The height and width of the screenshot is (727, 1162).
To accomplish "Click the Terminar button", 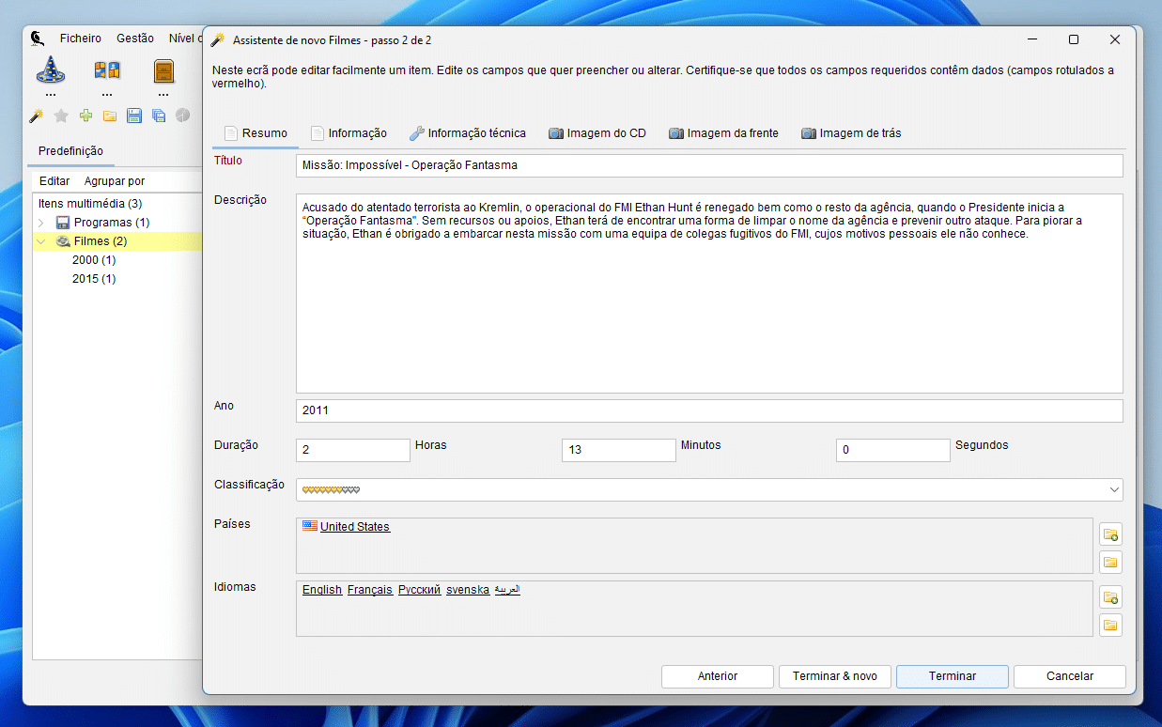I will 953,676.
